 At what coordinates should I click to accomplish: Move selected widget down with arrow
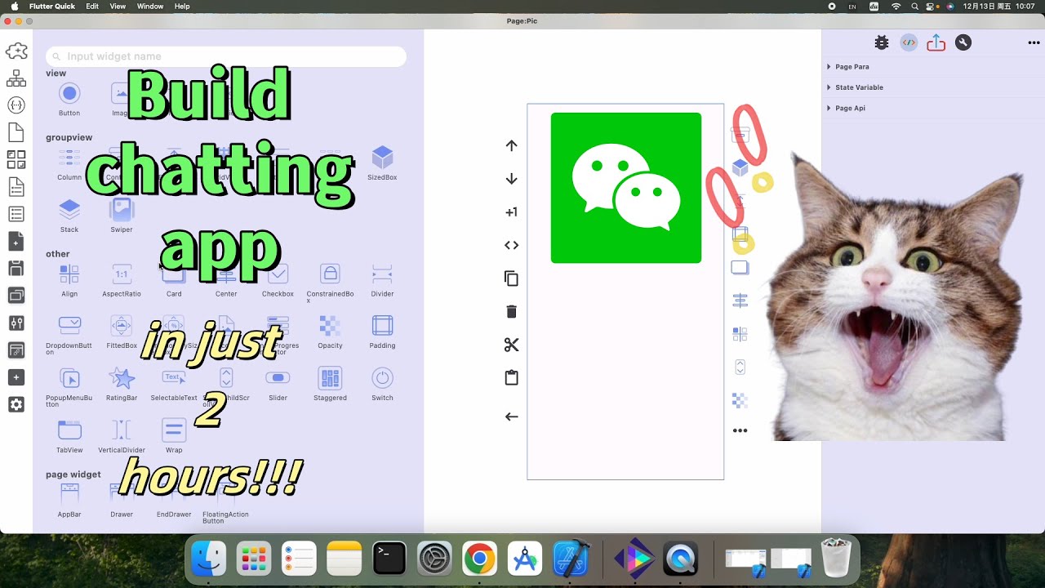tap(512, 179)
